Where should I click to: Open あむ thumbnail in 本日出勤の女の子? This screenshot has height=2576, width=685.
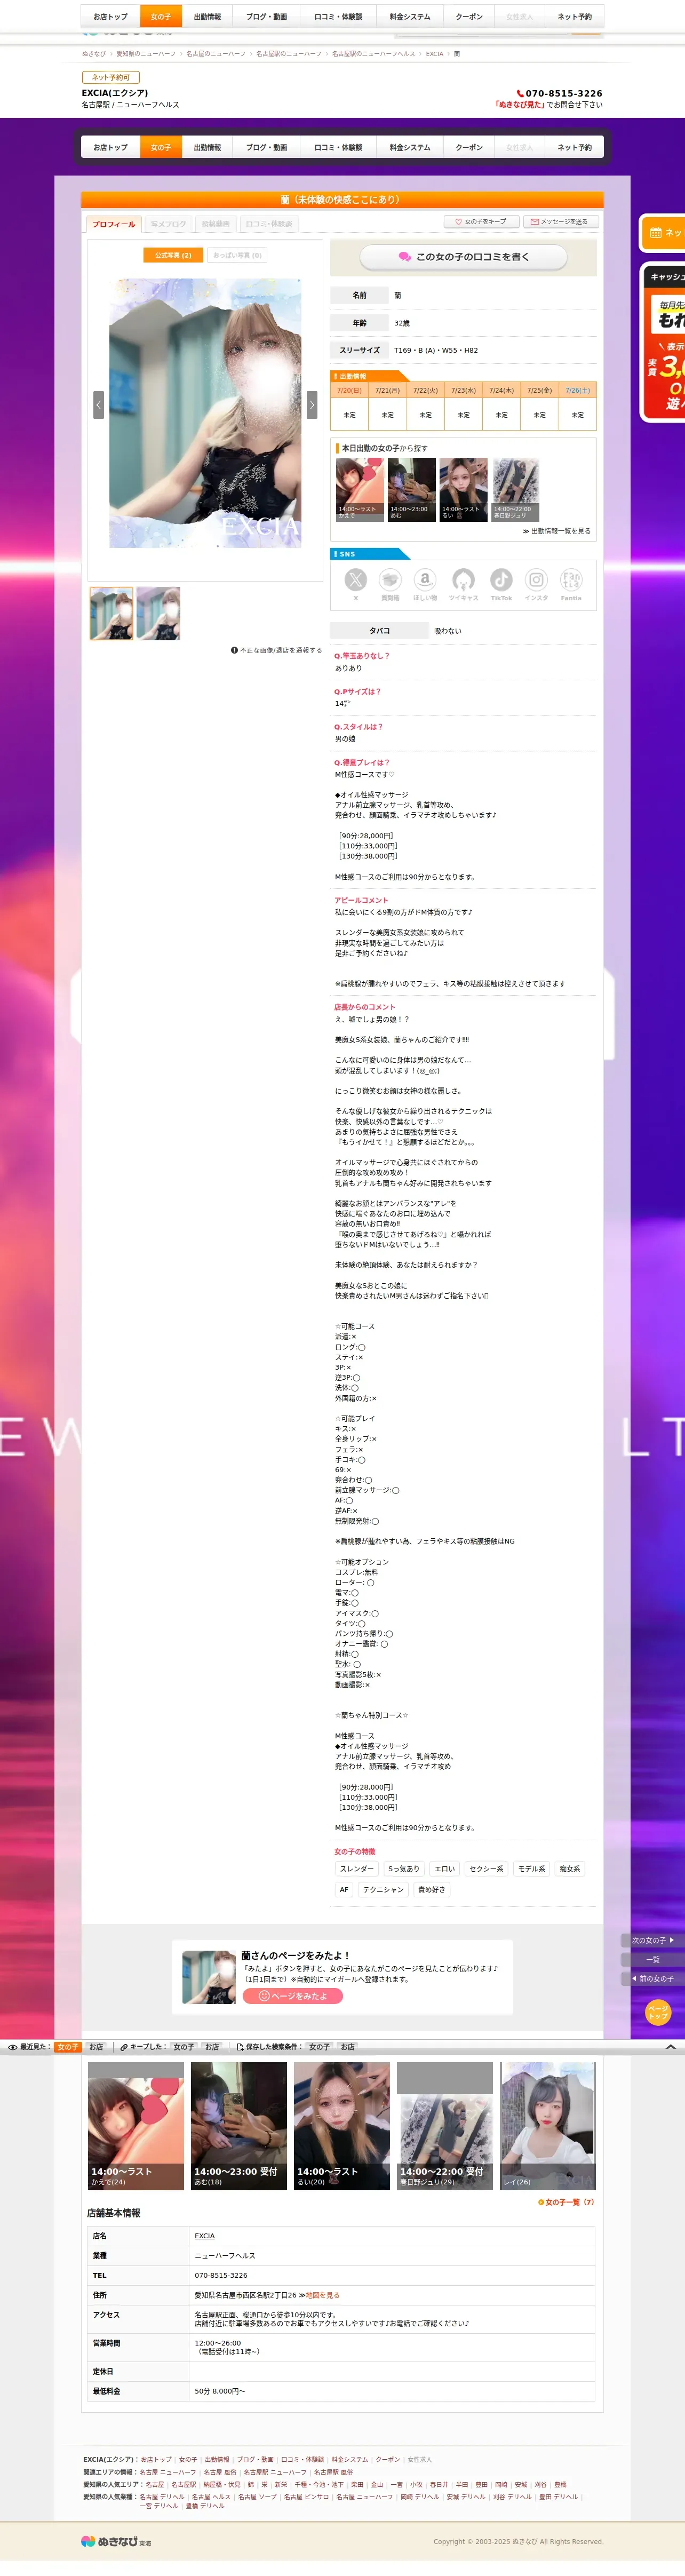click(411, 490)
